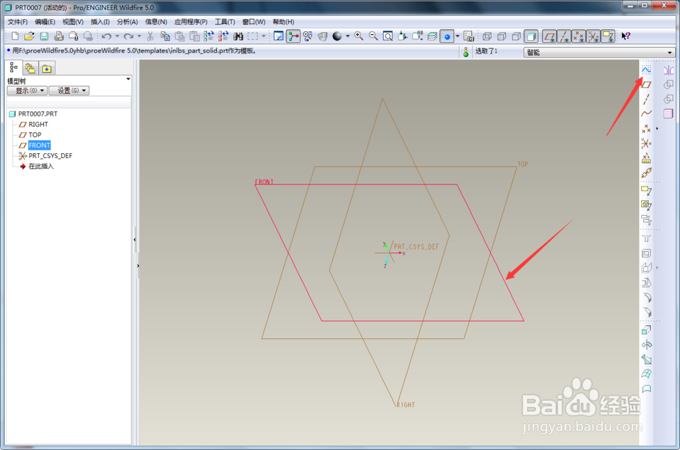Click the Repaint screen icon
This screenshot has width=680, height=450.
(x=278, y=36)
